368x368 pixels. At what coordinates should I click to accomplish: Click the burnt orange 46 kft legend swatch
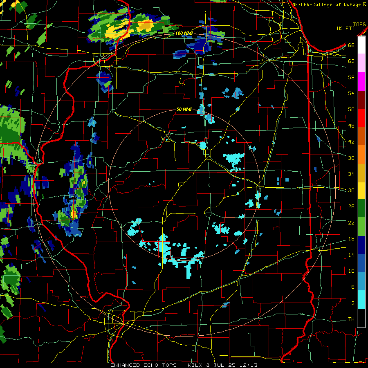pos(361,136)
